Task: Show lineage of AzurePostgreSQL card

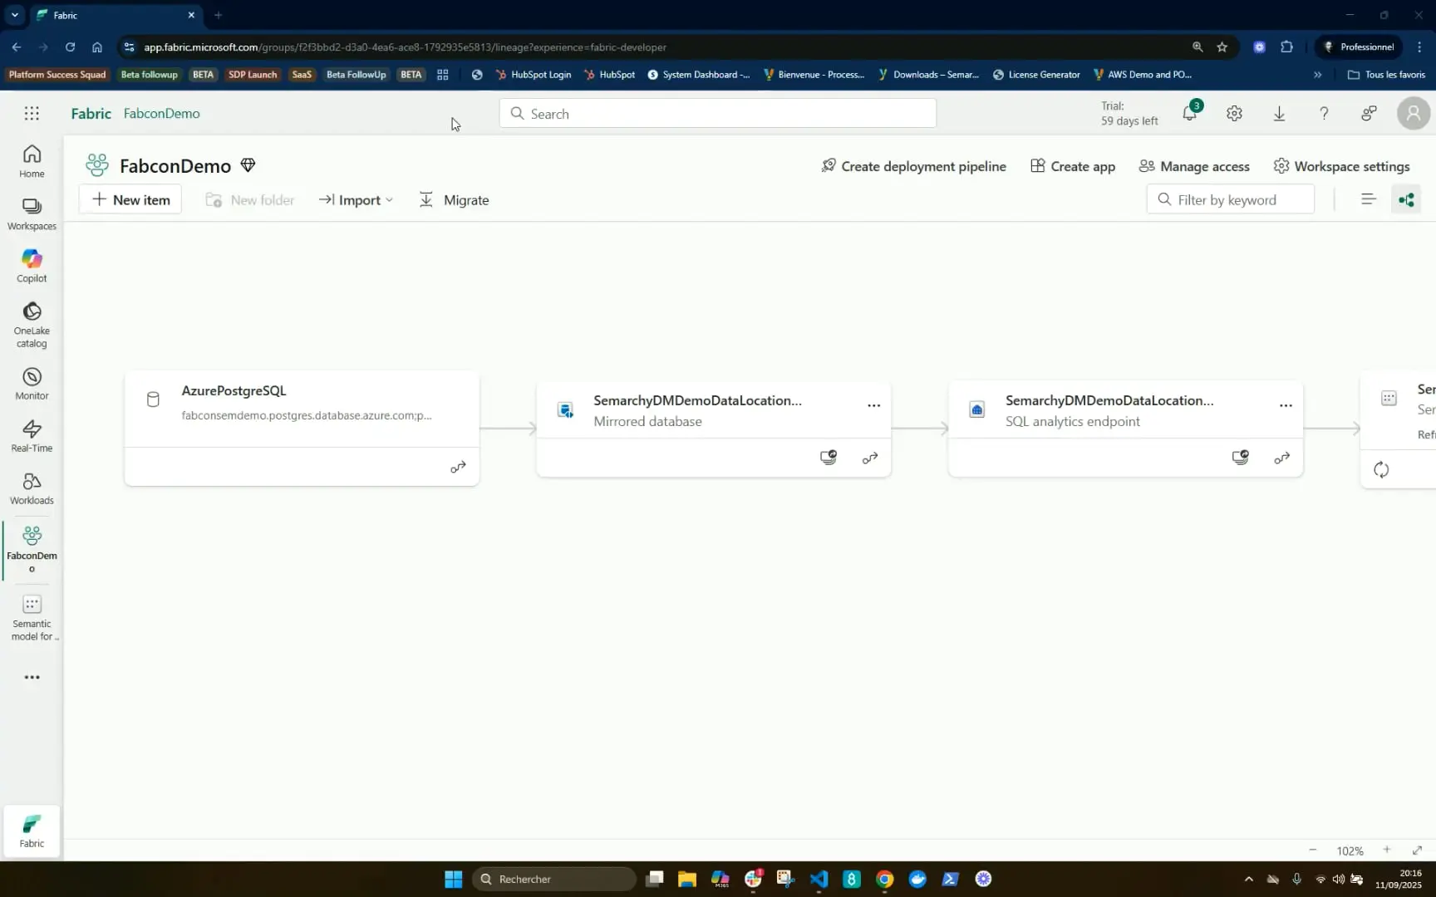Action: tap(458, 468)
